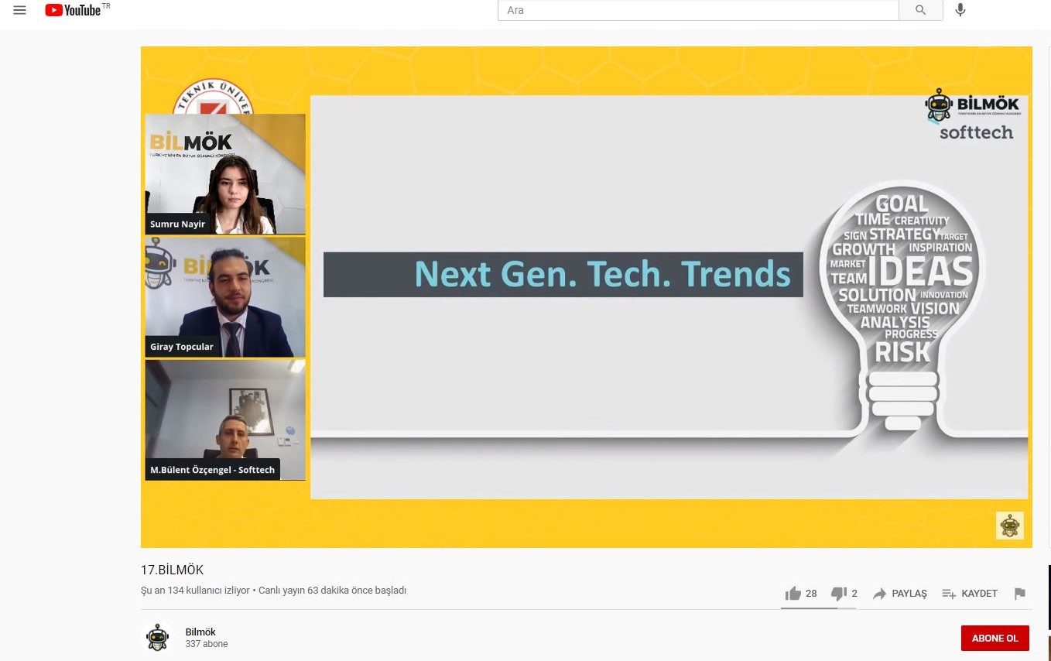Click the Giray Topcular webcam tile
Viewport: 1051px width, 661px height.
[x=225, y=297]
